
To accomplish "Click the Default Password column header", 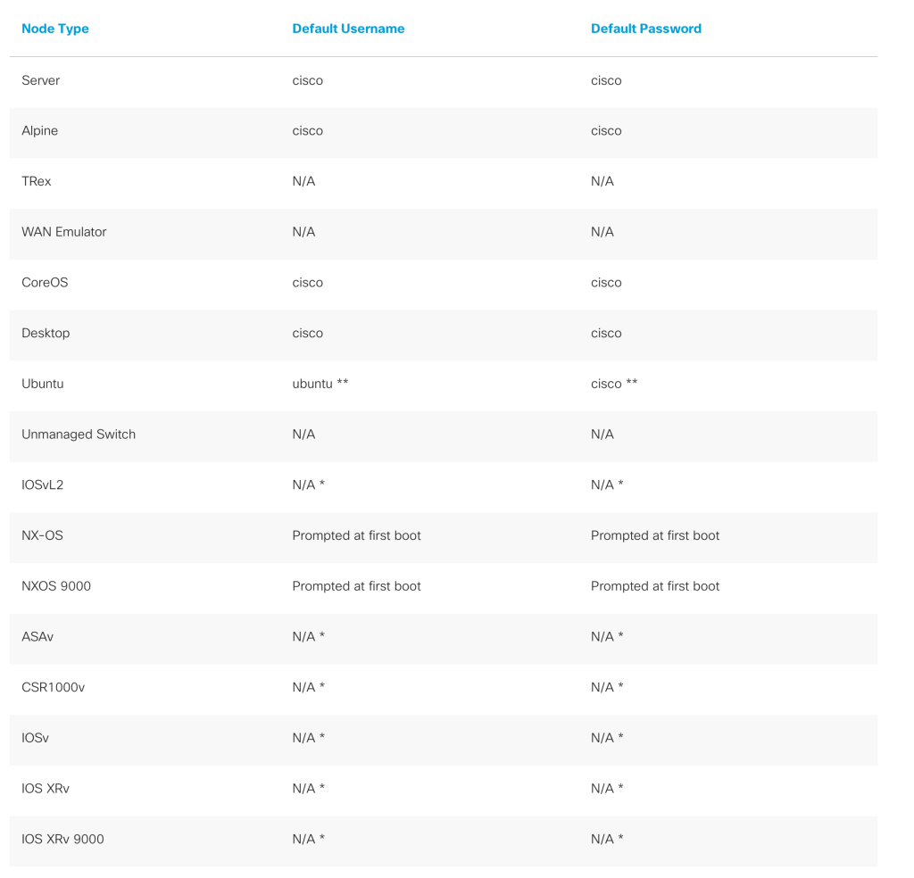I will pyautogui.click(x=646, y=29).
